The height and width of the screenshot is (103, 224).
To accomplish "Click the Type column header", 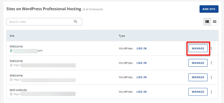I will point(122,36).
